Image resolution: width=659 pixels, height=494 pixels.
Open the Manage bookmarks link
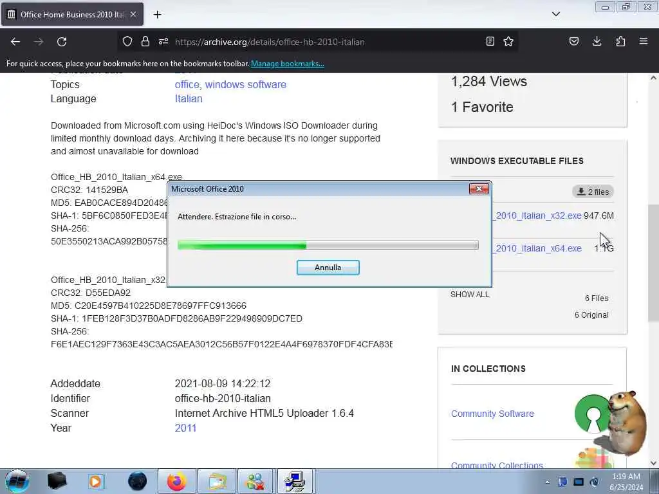coord(288,64)
